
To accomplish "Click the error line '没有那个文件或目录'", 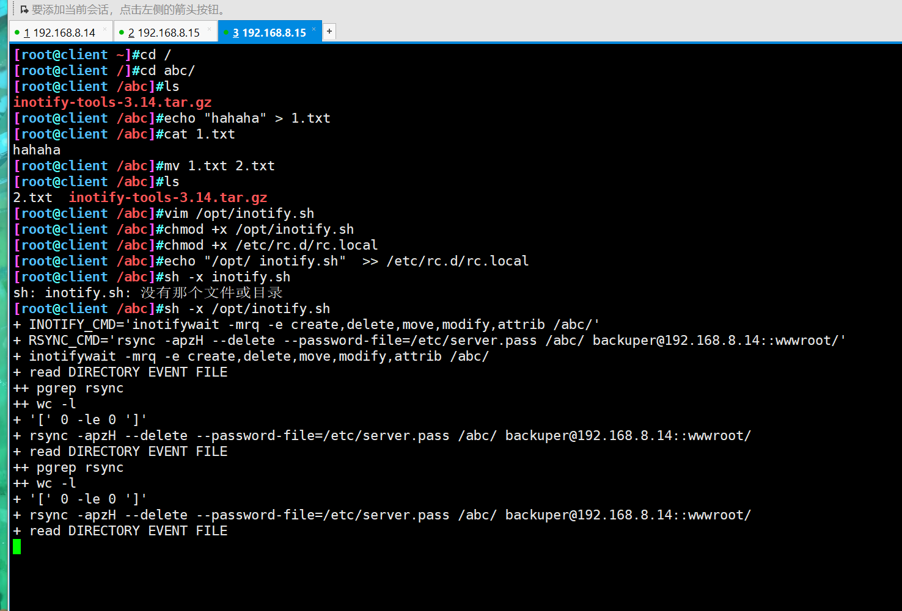I will pos(211,292).
